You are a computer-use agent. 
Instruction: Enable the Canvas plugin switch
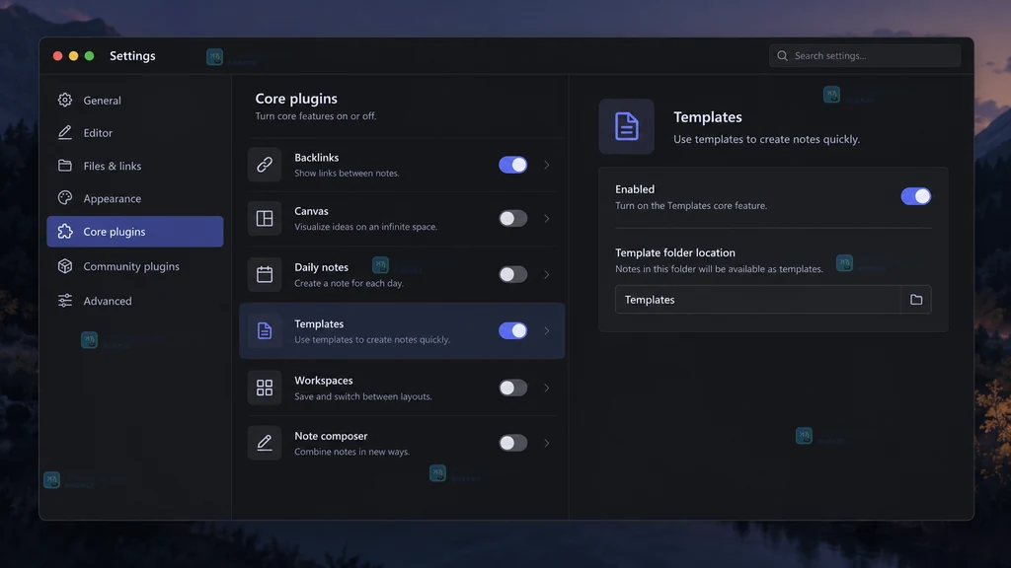pyautogui.click(x=513, y=218)
